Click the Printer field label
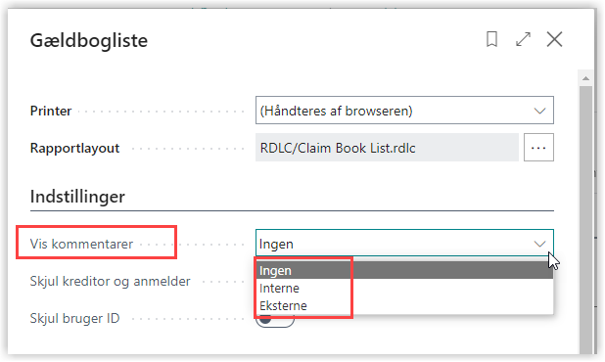The width and height of the screenshot is (605, 362). click(51, 111)
